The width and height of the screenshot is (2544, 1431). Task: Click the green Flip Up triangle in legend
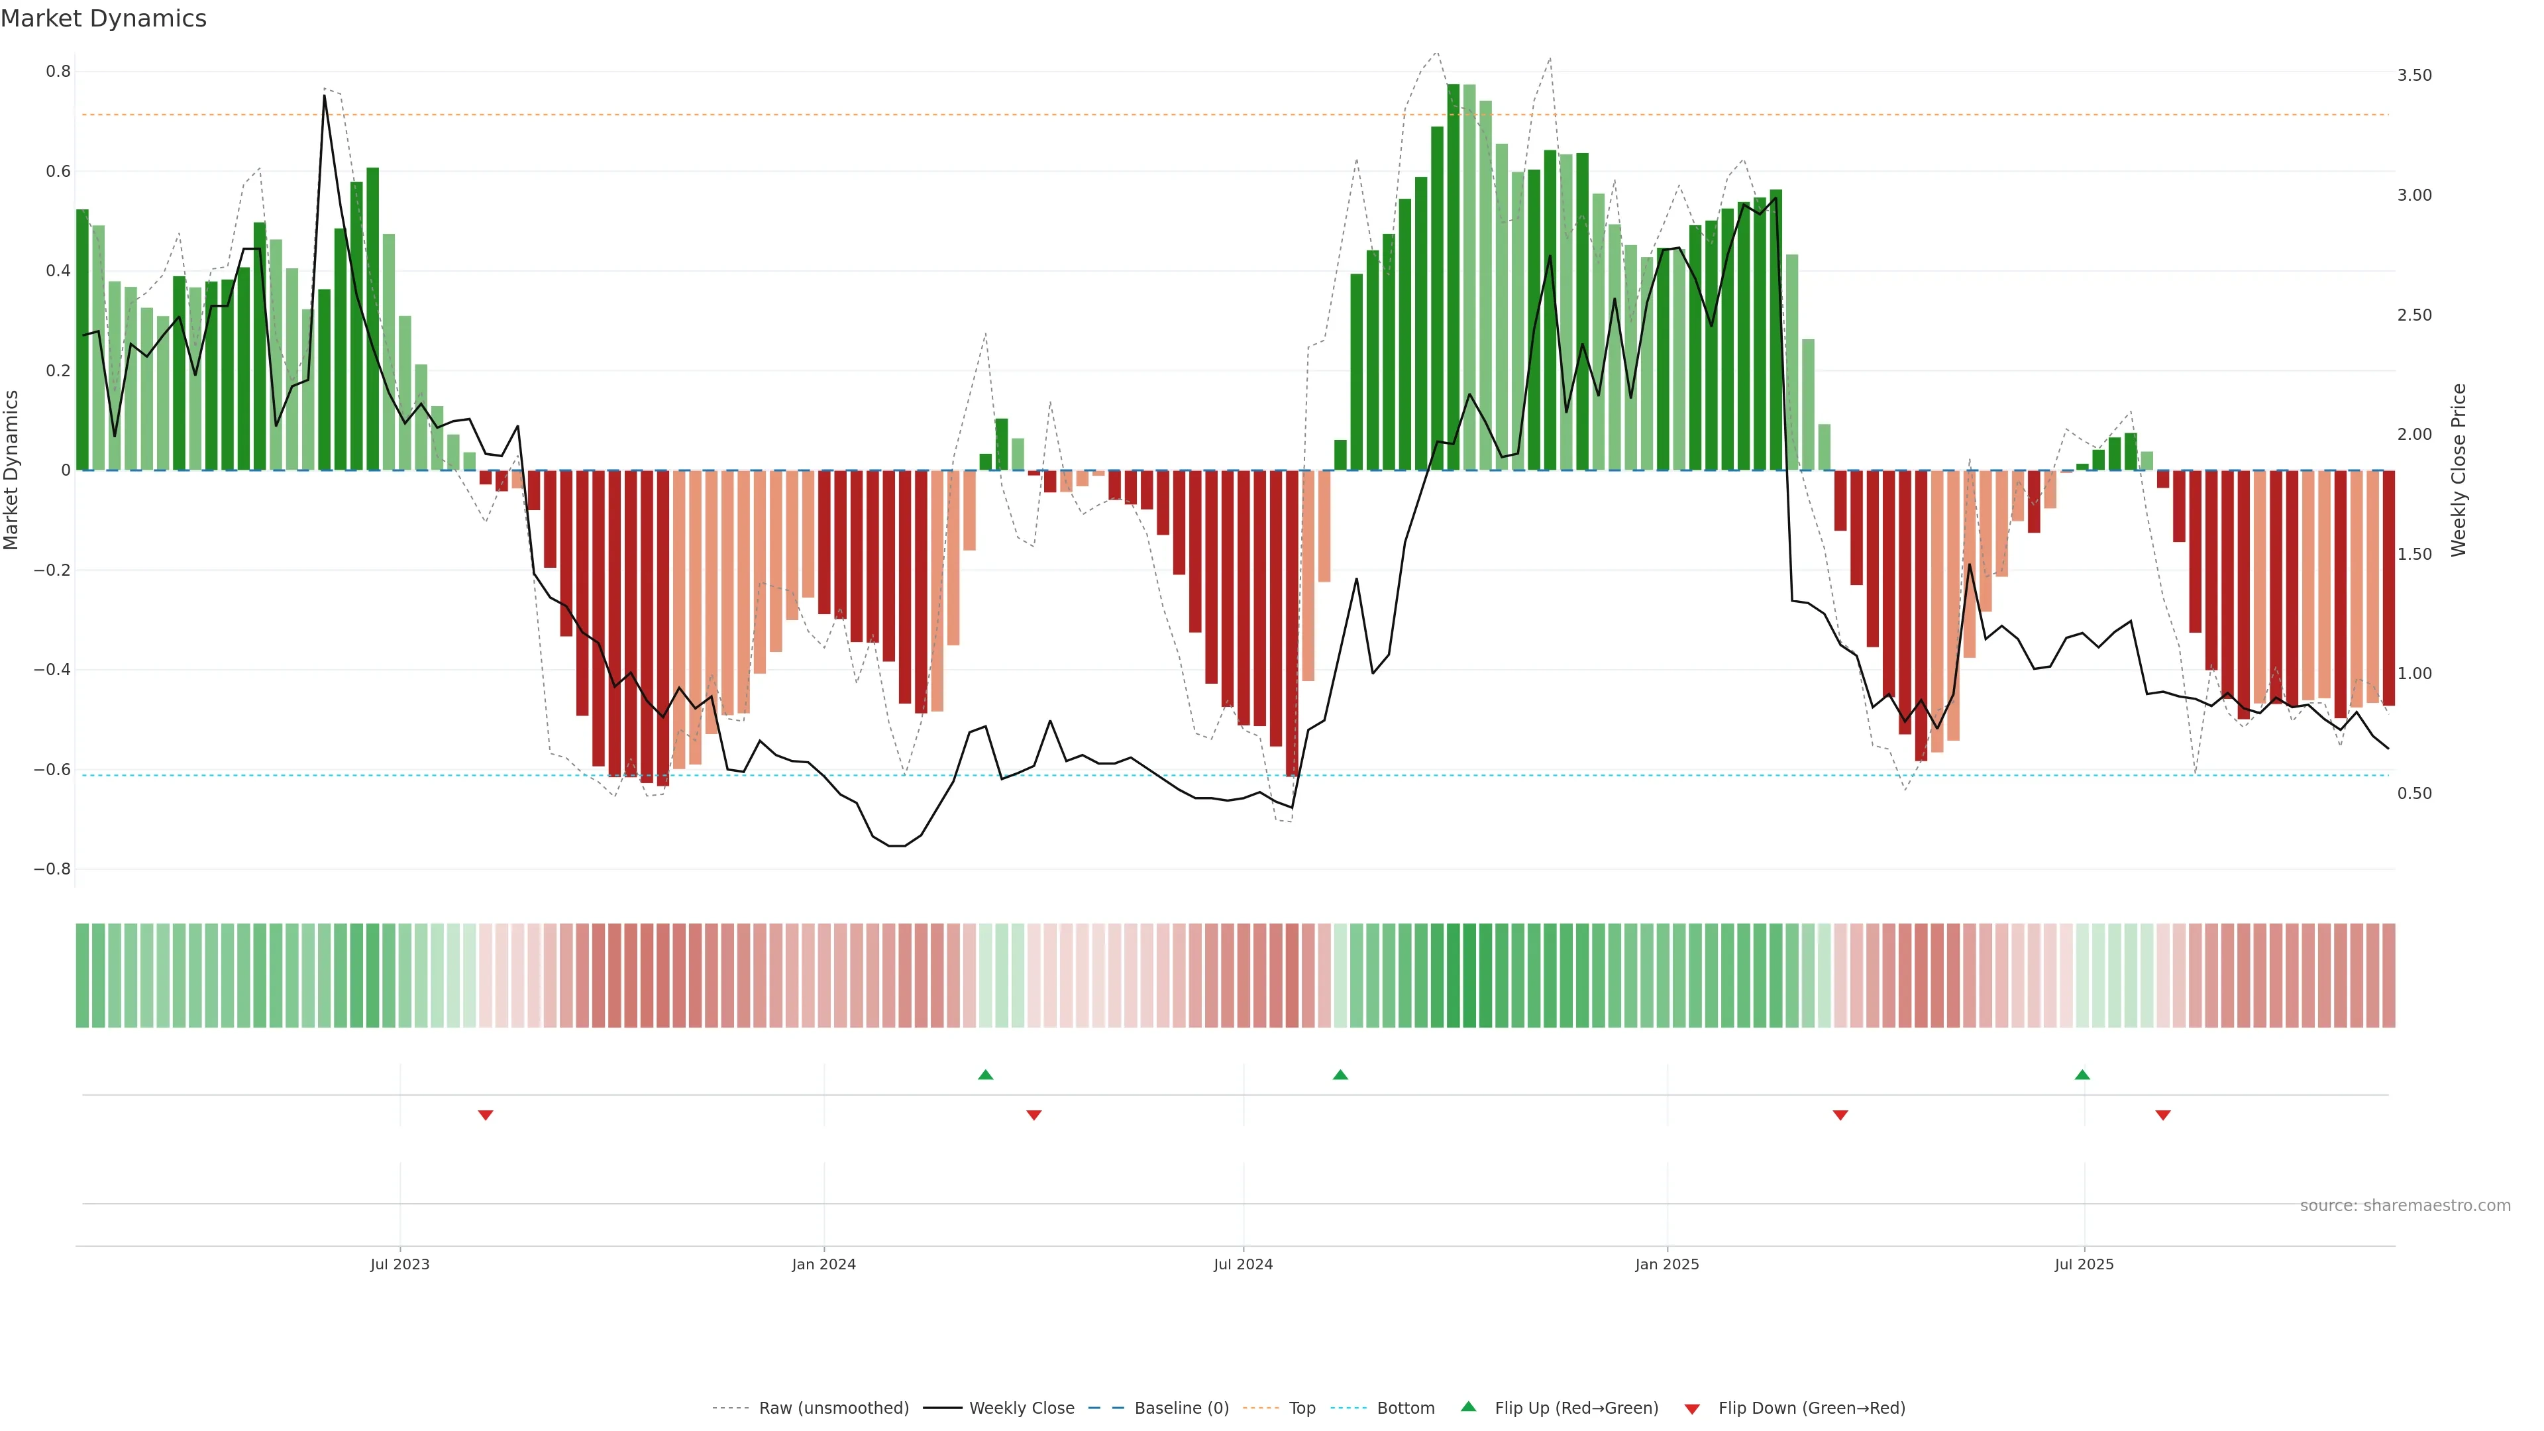(x=1469, y=1406)
